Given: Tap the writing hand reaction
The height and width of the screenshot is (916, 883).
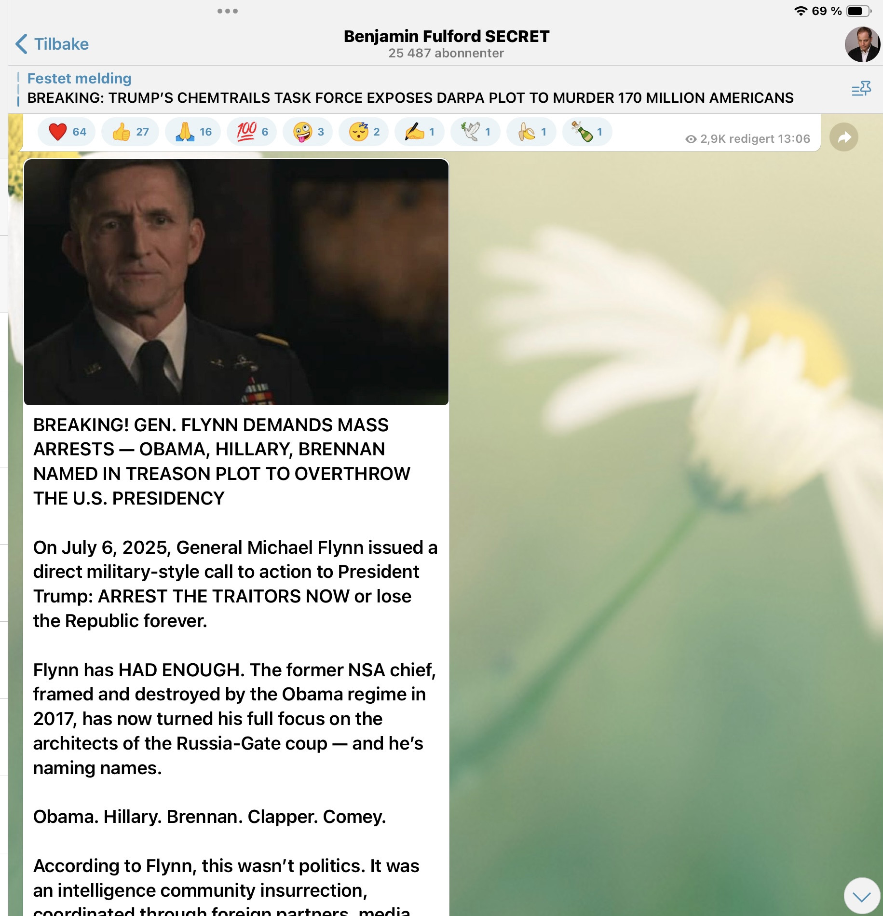Looking at the screenshot, I should click(420, 132).
